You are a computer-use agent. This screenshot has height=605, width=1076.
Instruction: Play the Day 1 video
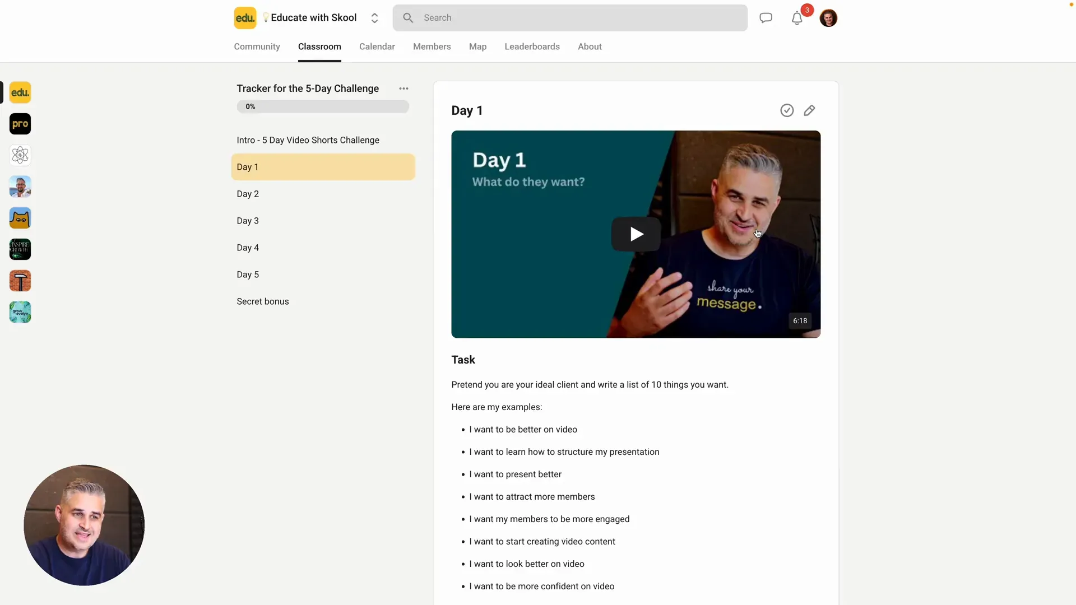636,234
